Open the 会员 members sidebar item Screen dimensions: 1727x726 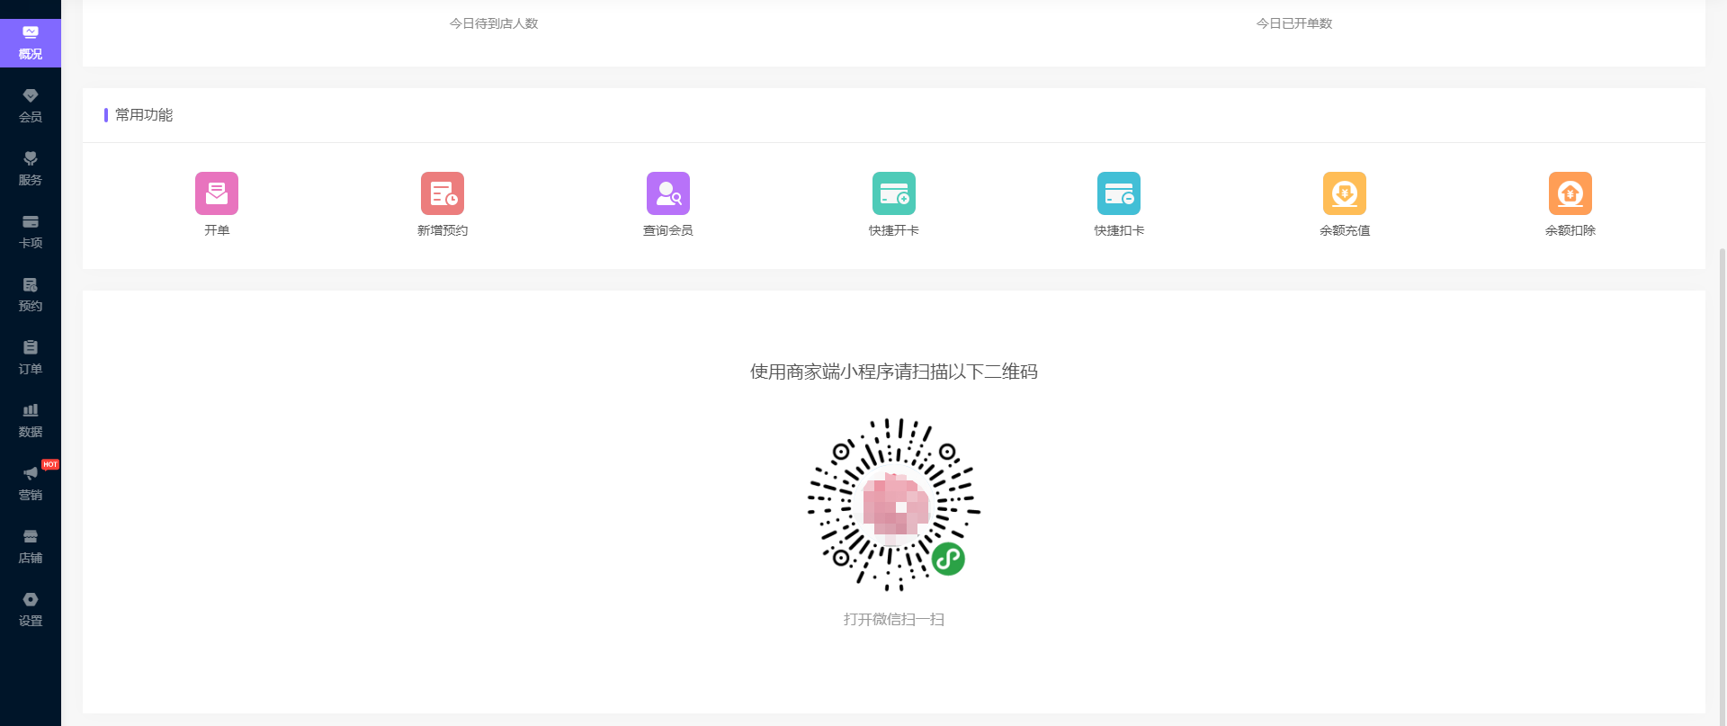coord(31,105)
